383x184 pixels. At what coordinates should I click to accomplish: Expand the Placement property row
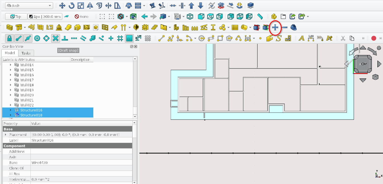point(6,135)
